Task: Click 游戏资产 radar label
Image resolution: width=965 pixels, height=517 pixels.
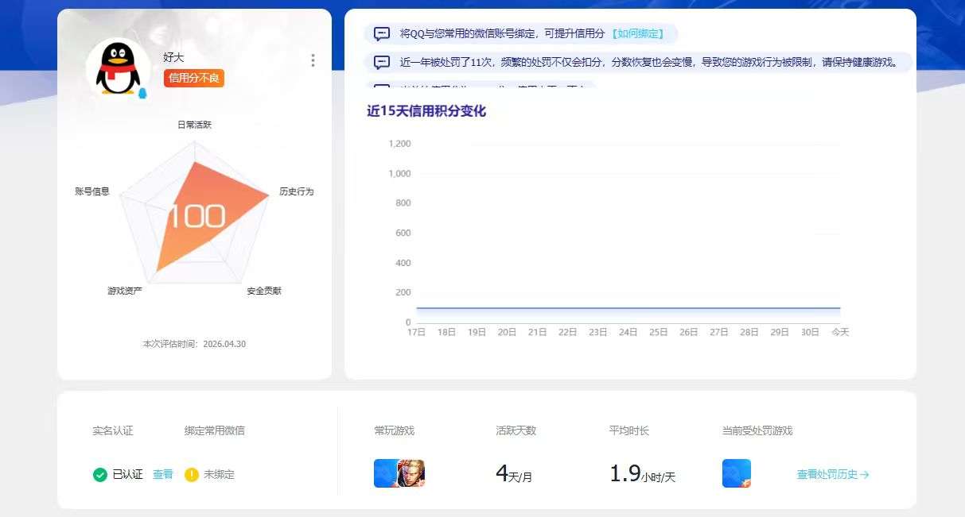Action: 125,291
